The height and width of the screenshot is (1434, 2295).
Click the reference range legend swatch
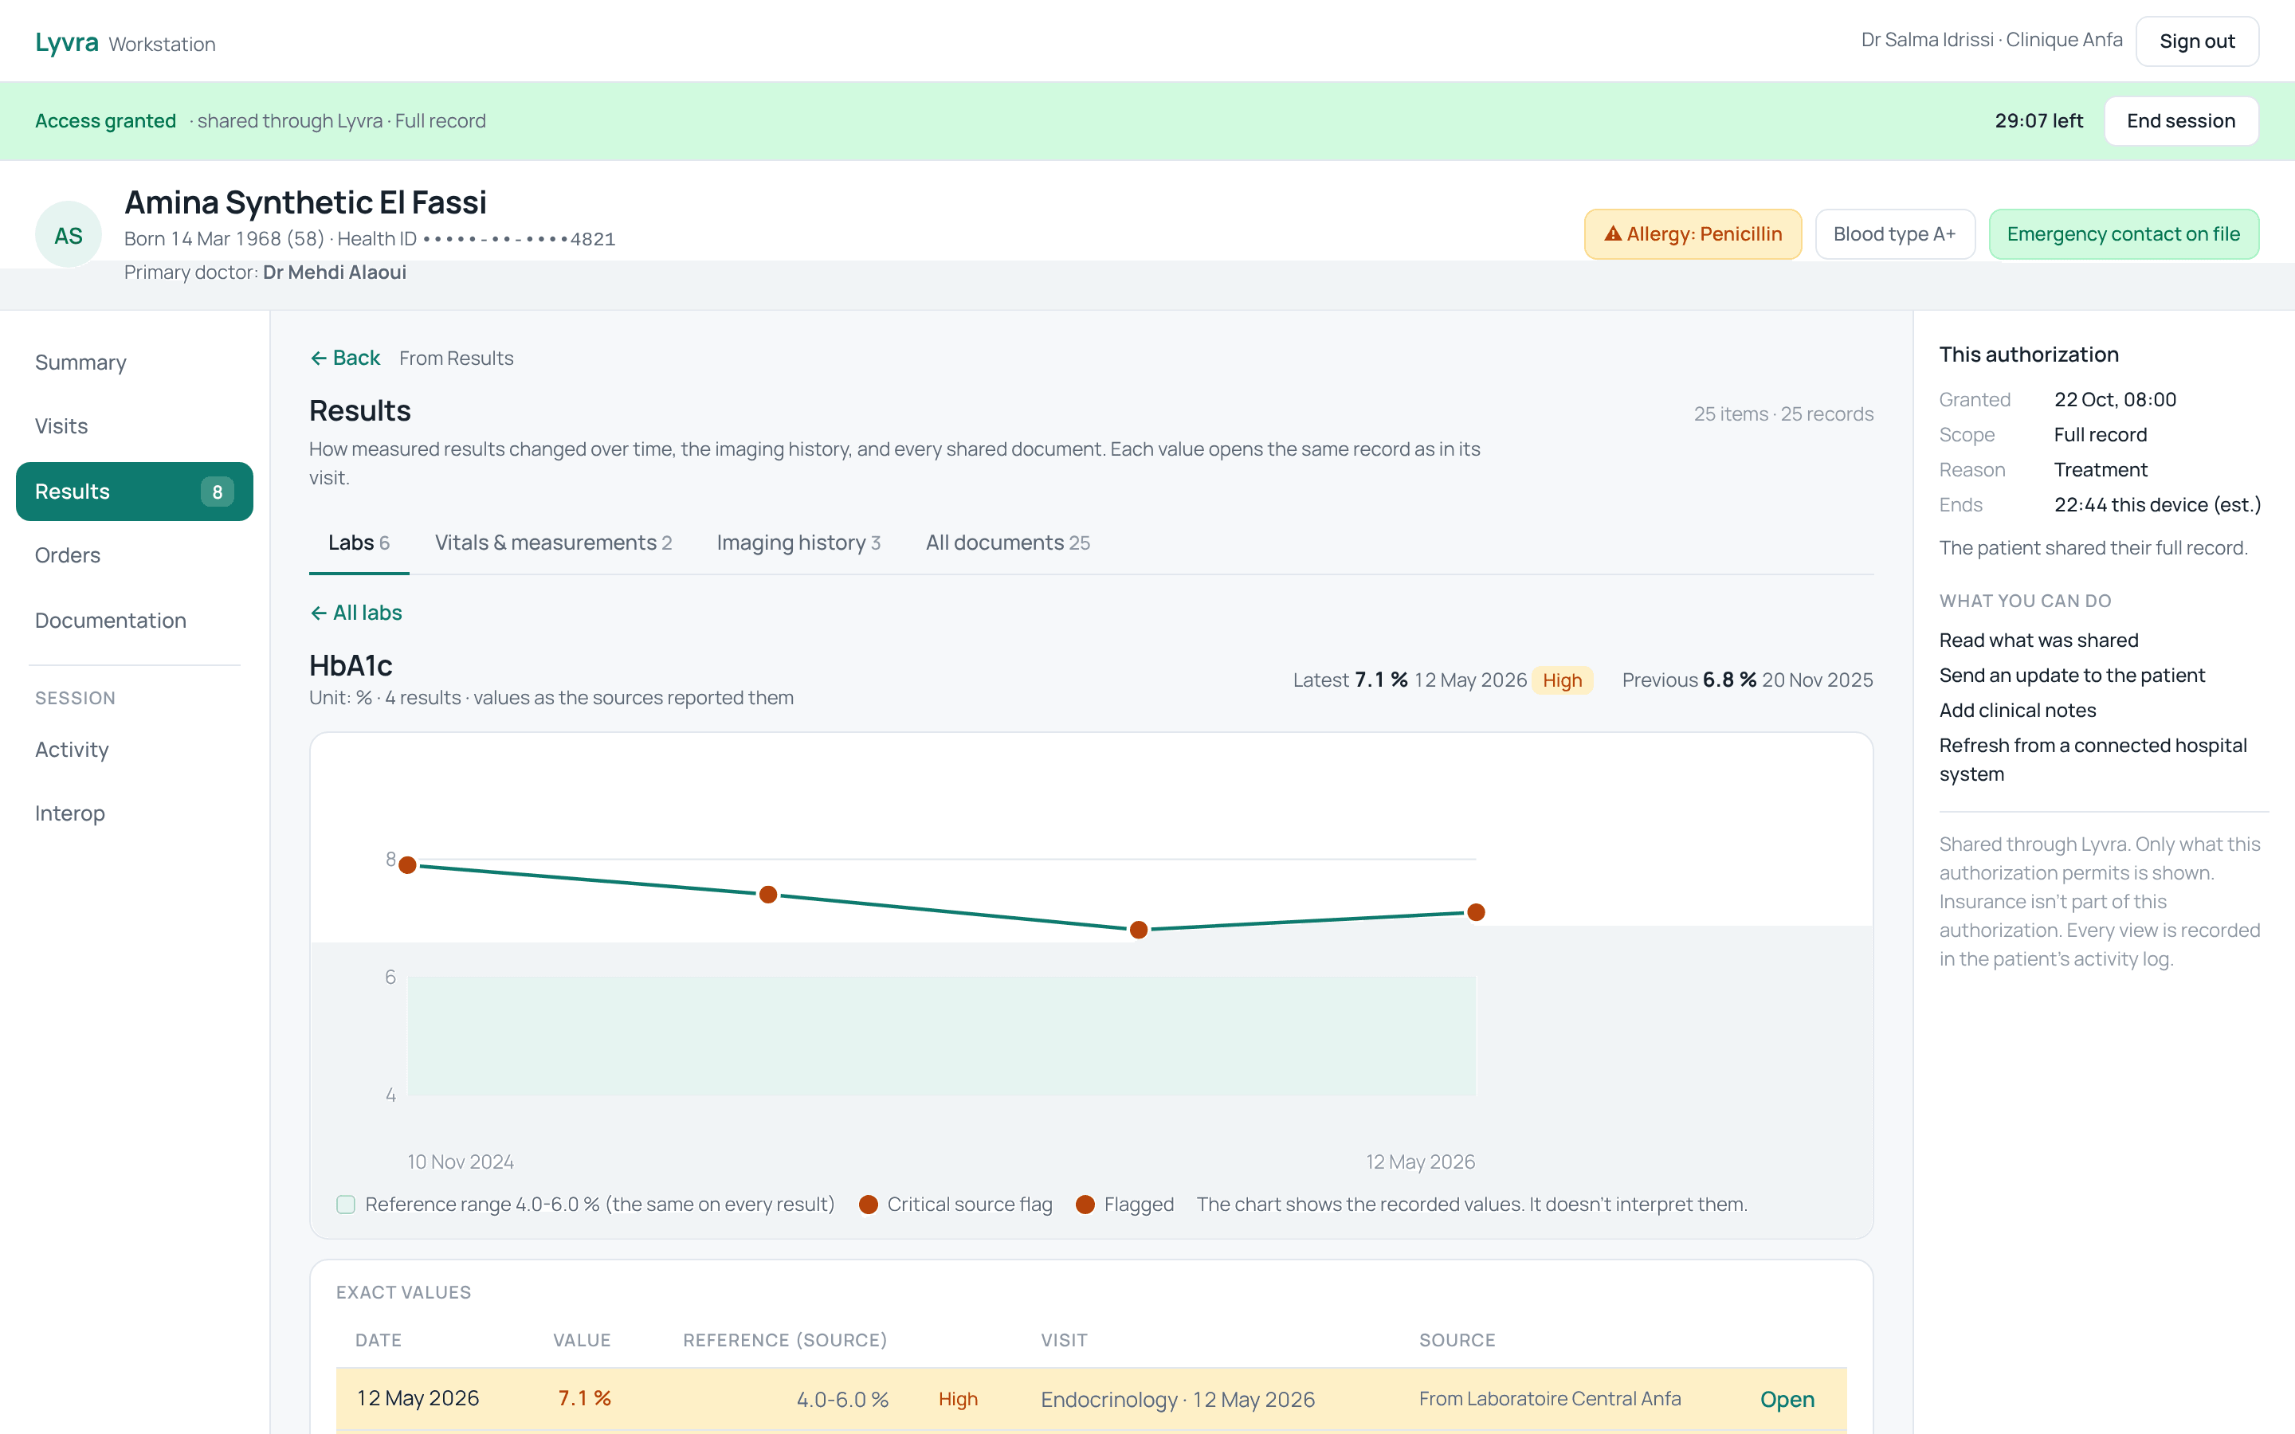coord(346,1205)
